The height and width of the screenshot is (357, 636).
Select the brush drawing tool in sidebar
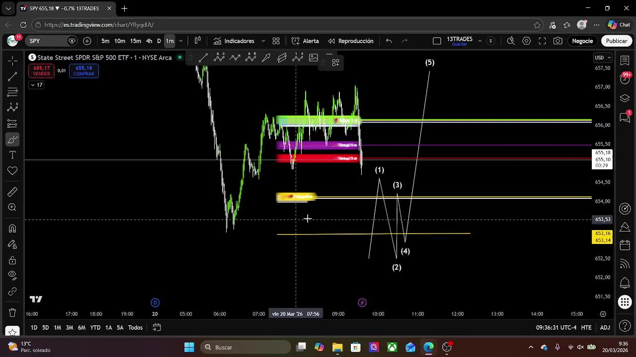point(12,139)
